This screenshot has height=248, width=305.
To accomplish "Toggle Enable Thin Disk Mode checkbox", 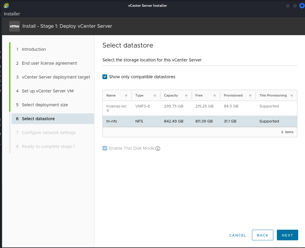I will tap(105, 148).
